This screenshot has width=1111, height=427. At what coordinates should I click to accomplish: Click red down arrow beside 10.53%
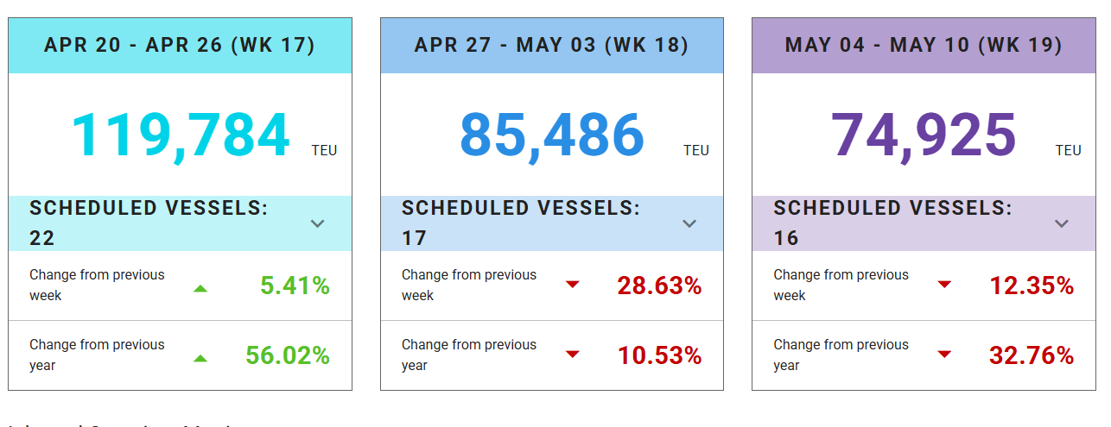572,355
